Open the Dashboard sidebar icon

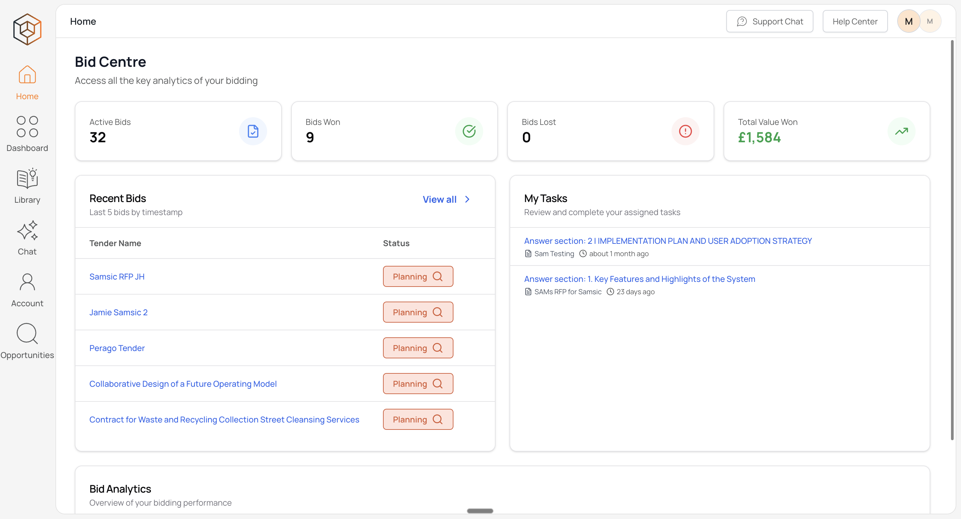pos(27,127)
